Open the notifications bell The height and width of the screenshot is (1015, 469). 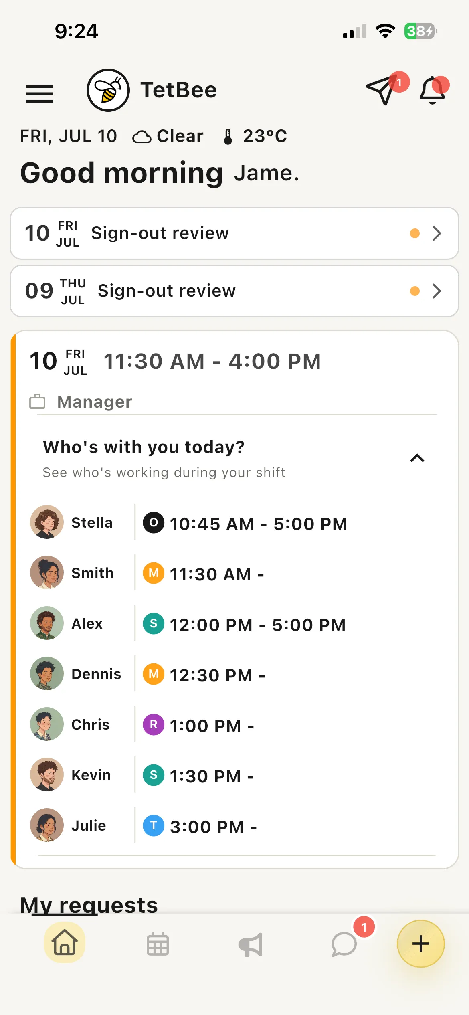(433, 90)
